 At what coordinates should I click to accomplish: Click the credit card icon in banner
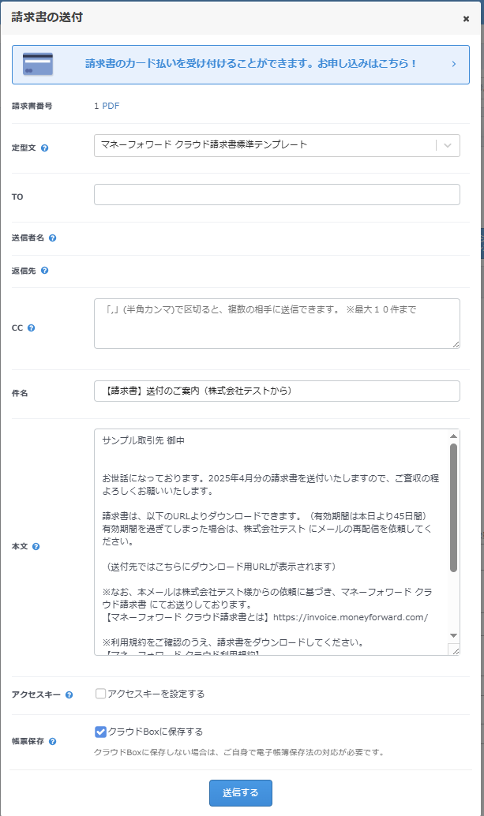38,64
